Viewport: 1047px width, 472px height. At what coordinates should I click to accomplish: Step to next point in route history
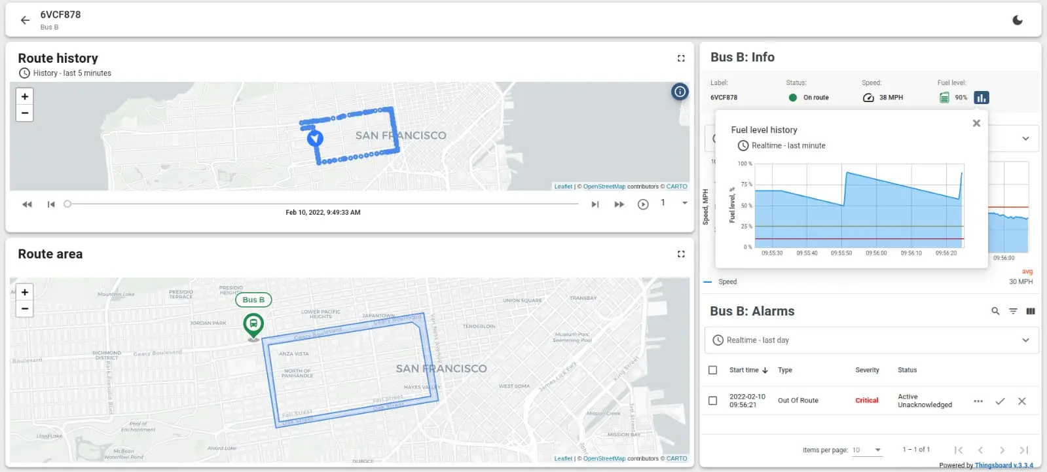595,204
